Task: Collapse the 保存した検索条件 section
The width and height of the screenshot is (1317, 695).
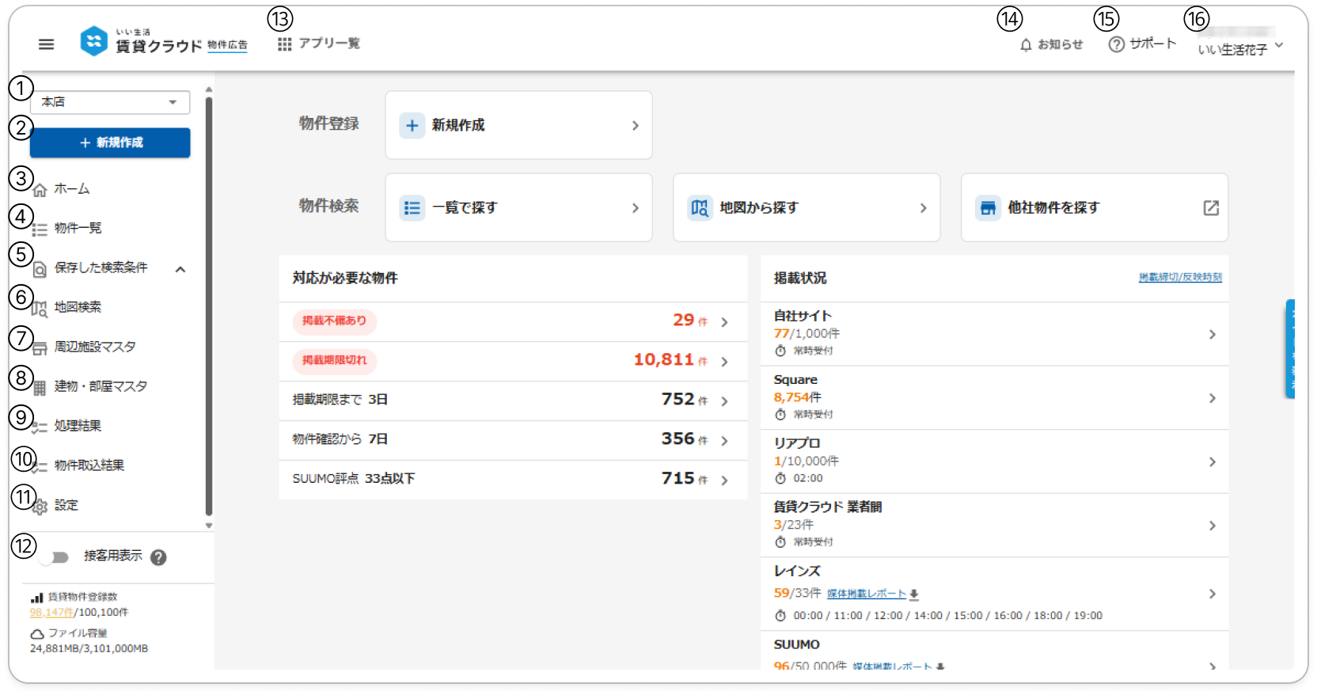Action: click(x=180, y=269)
